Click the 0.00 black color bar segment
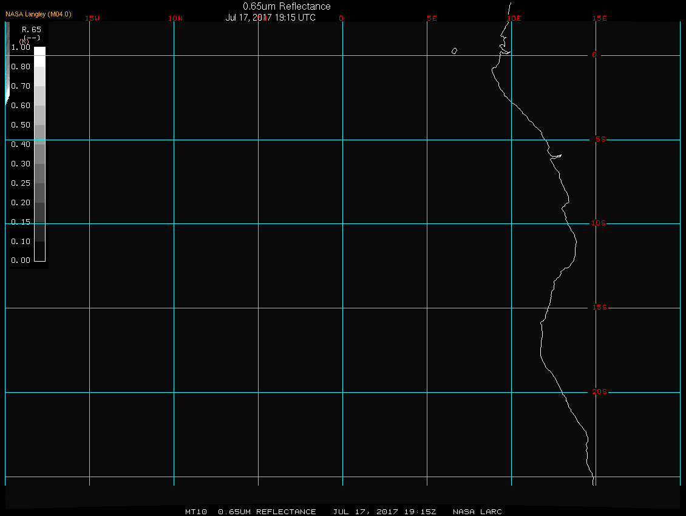 point(40,251)
